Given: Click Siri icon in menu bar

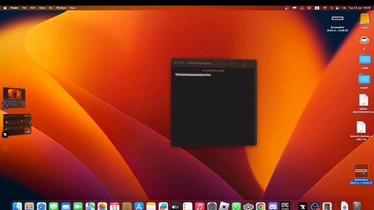Looking at the screenshot, I should (344, 8).
